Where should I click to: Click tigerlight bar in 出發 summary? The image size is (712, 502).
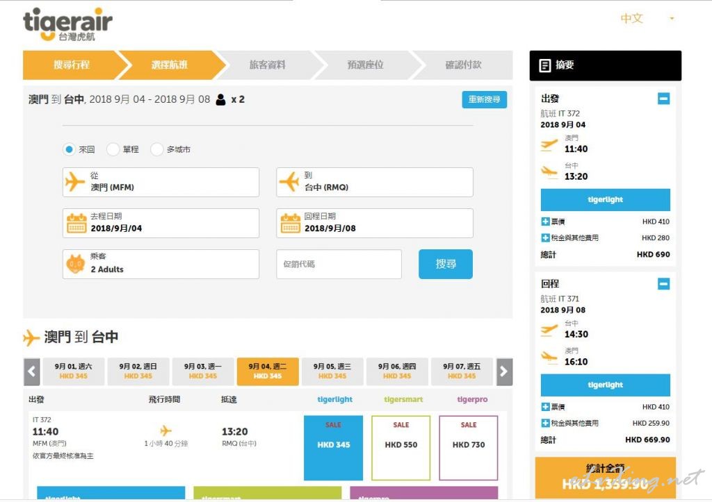pos(606,199)
